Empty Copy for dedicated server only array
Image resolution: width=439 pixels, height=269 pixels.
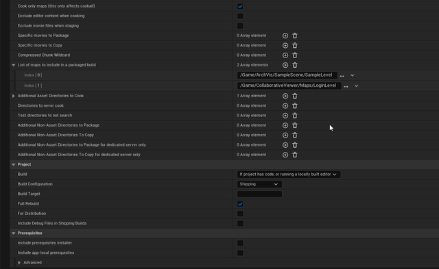(x=295, y=155)
